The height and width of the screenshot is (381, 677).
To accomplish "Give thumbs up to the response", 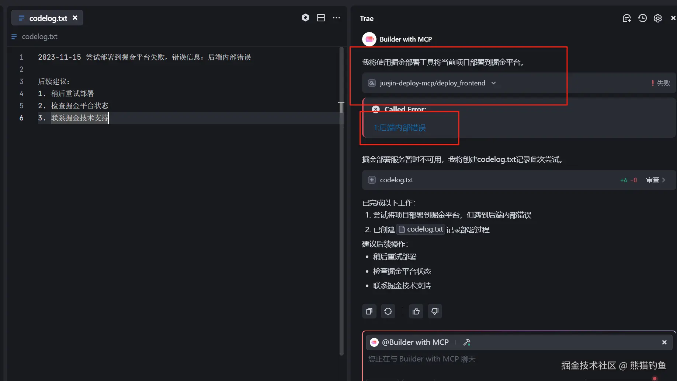I will click(416, 311).
